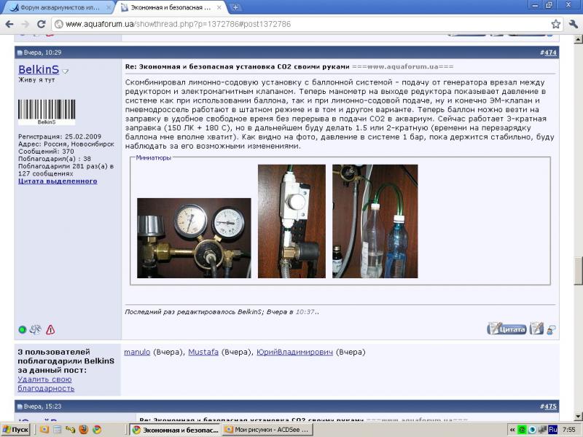Open the Windows 'Пуск' start button
The height and width of the screenshot is (437, 583).
[x=15, y=430]
